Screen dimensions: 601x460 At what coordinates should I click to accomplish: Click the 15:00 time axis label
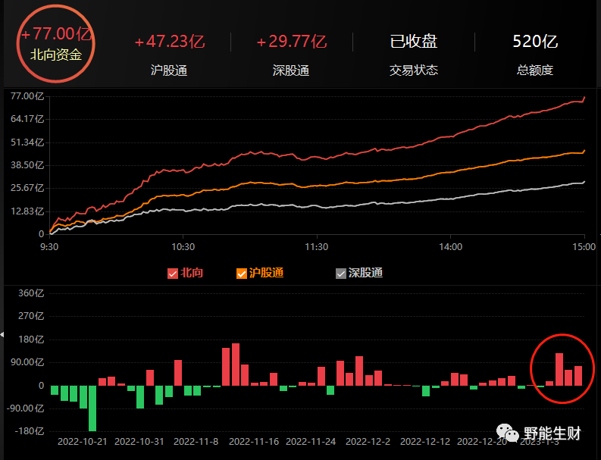584,247
